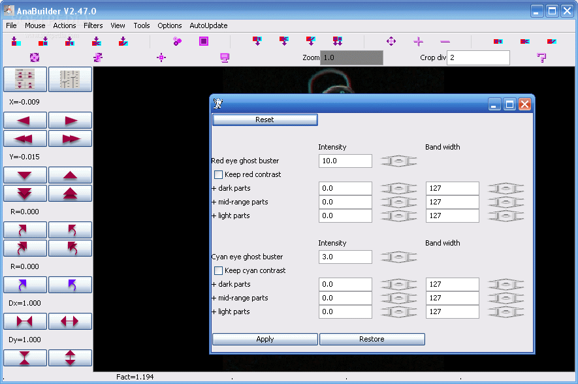Adjust cyan light parts band width slider
The image size is (578, 384).
coord(506,312)
